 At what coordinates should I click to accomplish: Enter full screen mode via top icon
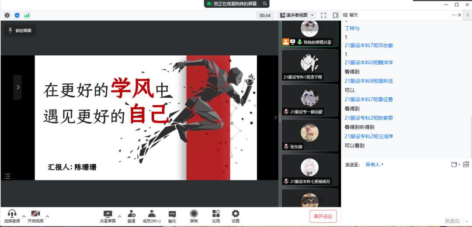point(323,15)
